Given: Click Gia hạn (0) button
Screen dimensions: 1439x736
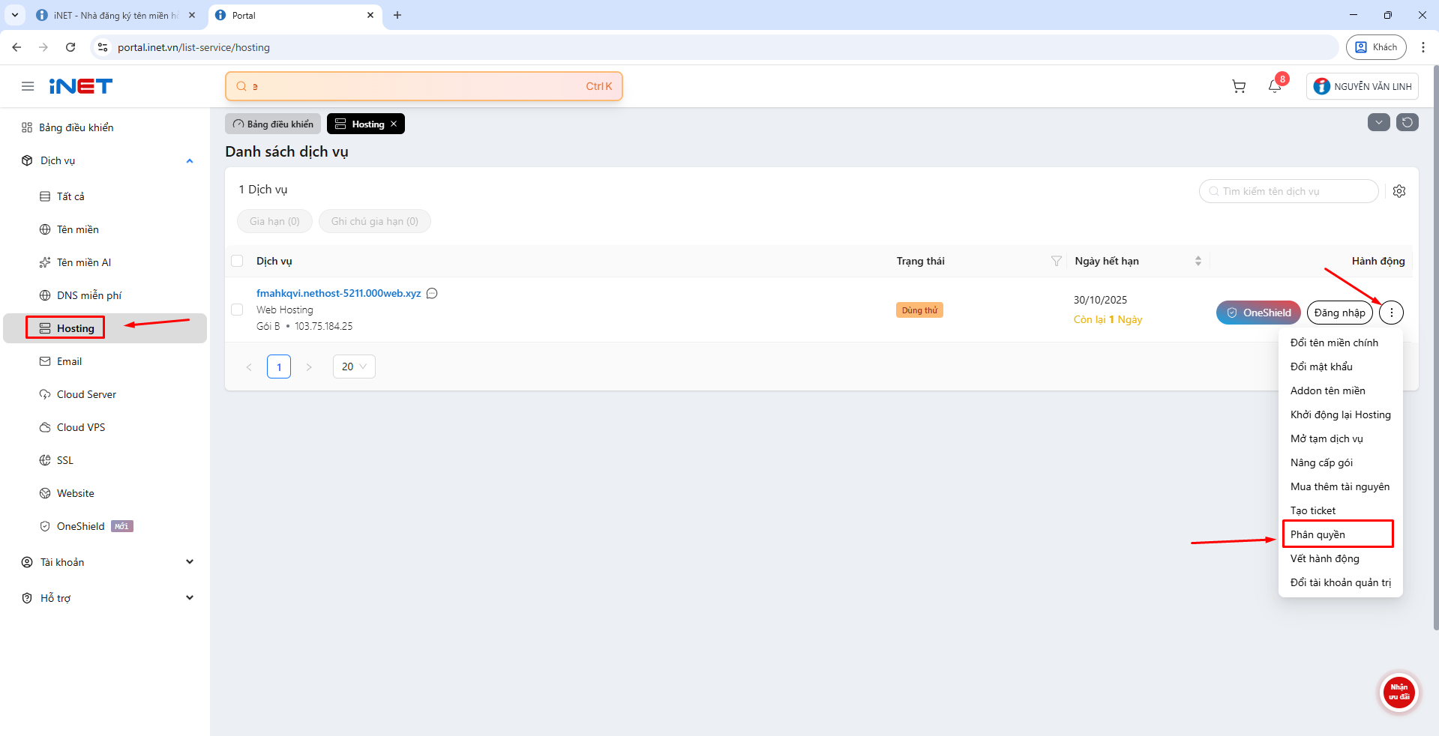Looking at the screenshot, I should (274, 221).
